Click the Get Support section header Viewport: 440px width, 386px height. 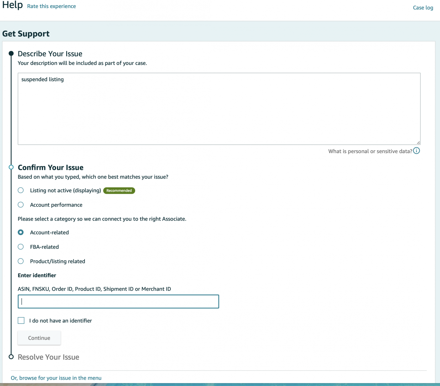pos(26,33)
